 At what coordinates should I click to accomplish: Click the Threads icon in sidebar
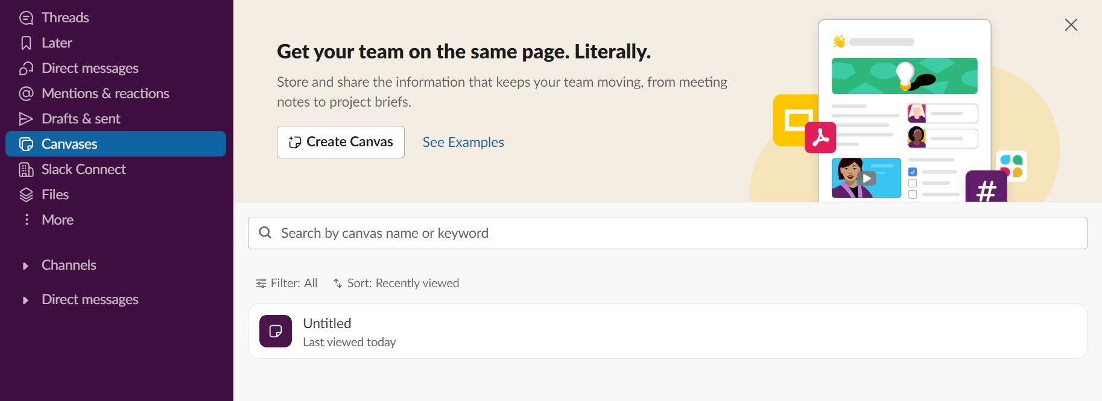pos(26,18)
